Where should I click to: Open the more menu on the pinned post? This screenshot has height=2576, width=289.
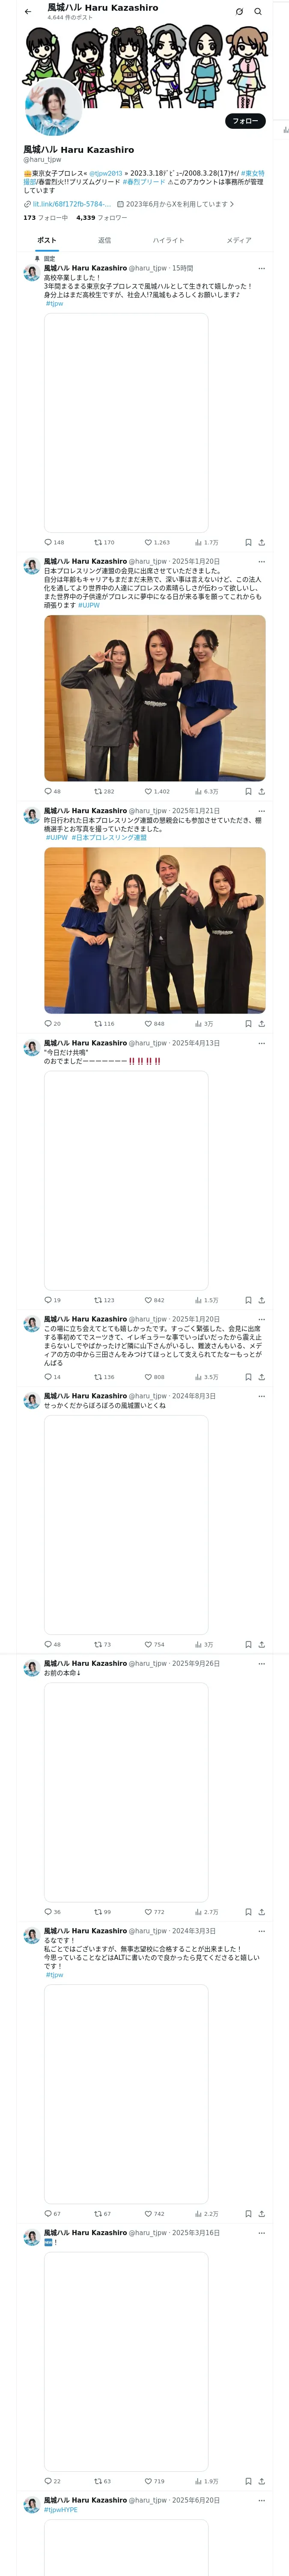[x=262, y=268]
